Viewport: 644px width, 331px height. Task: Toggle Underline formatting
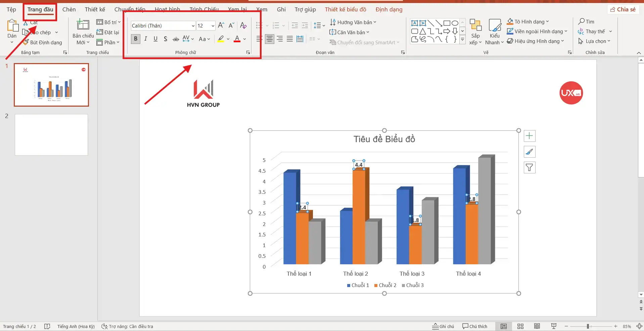(x=155, y=39)
